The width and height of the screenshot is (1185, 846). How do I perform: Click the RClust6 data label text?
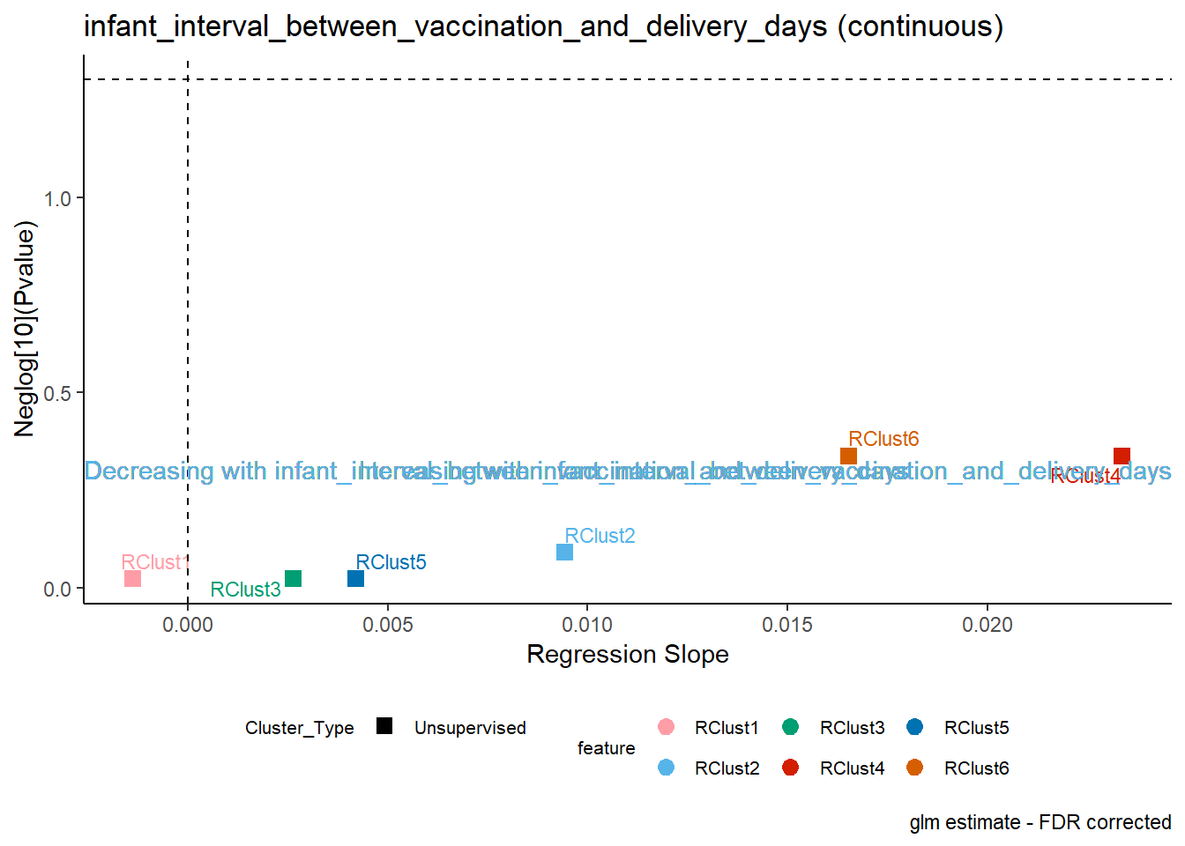pyautogui.click(x=883, y=439)
